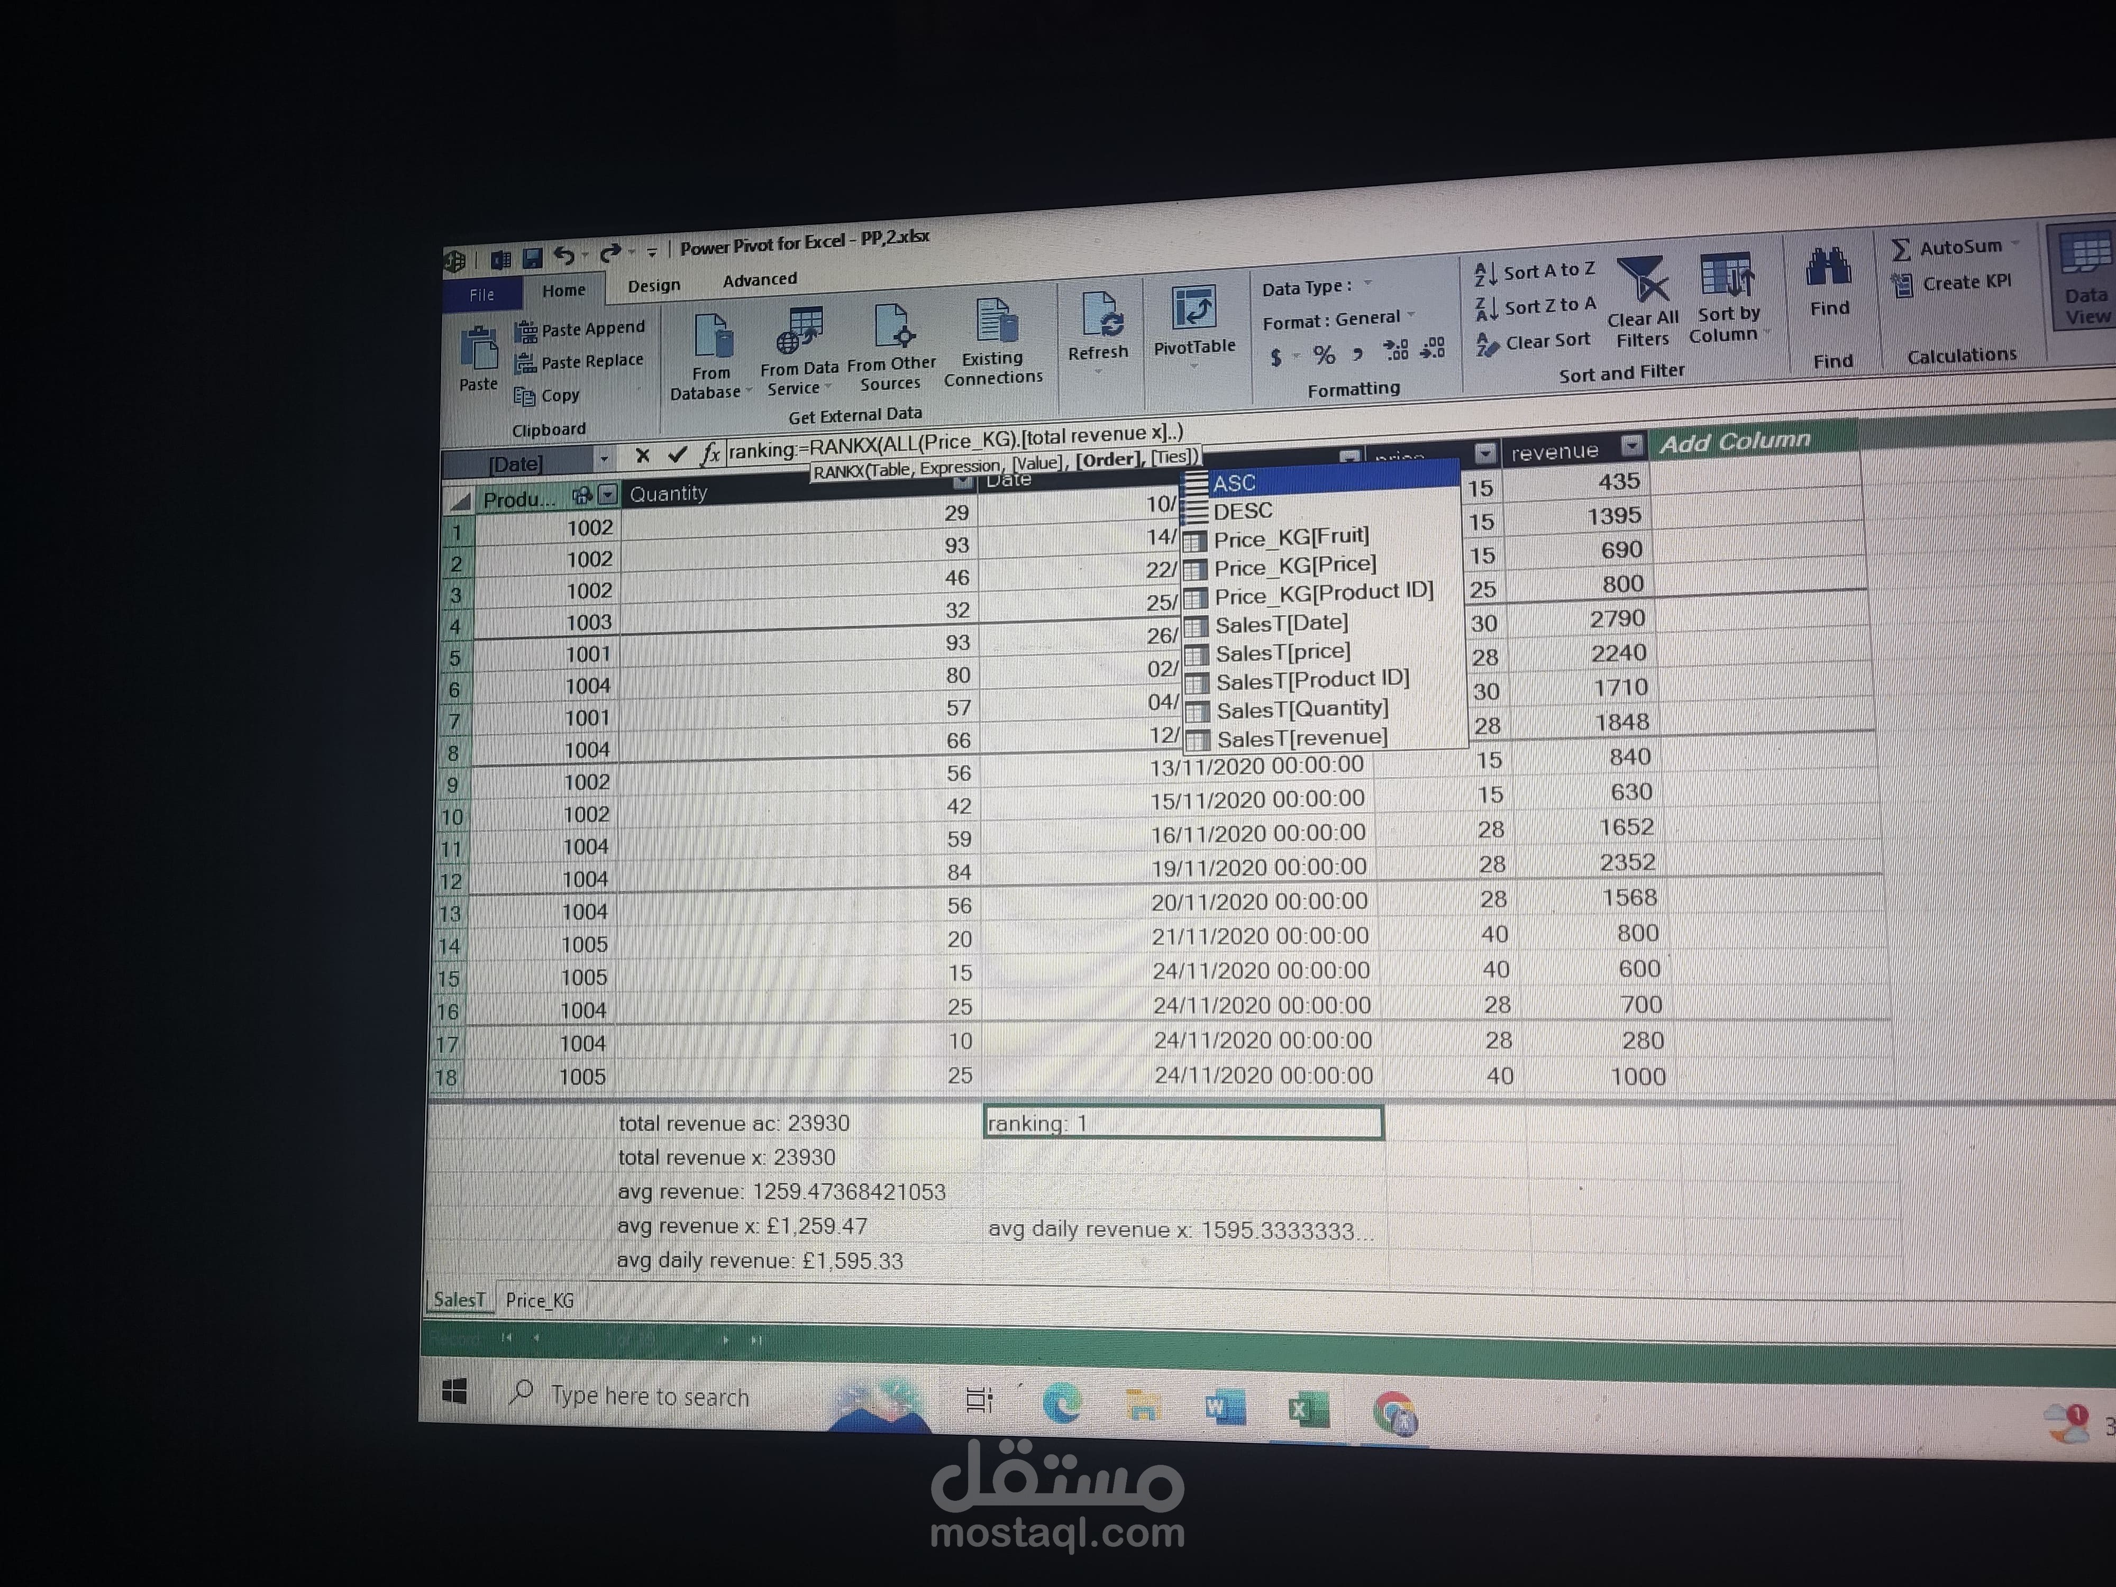
Task: Open revenue column filter dropdown
Action: (x=1632, y=445)
